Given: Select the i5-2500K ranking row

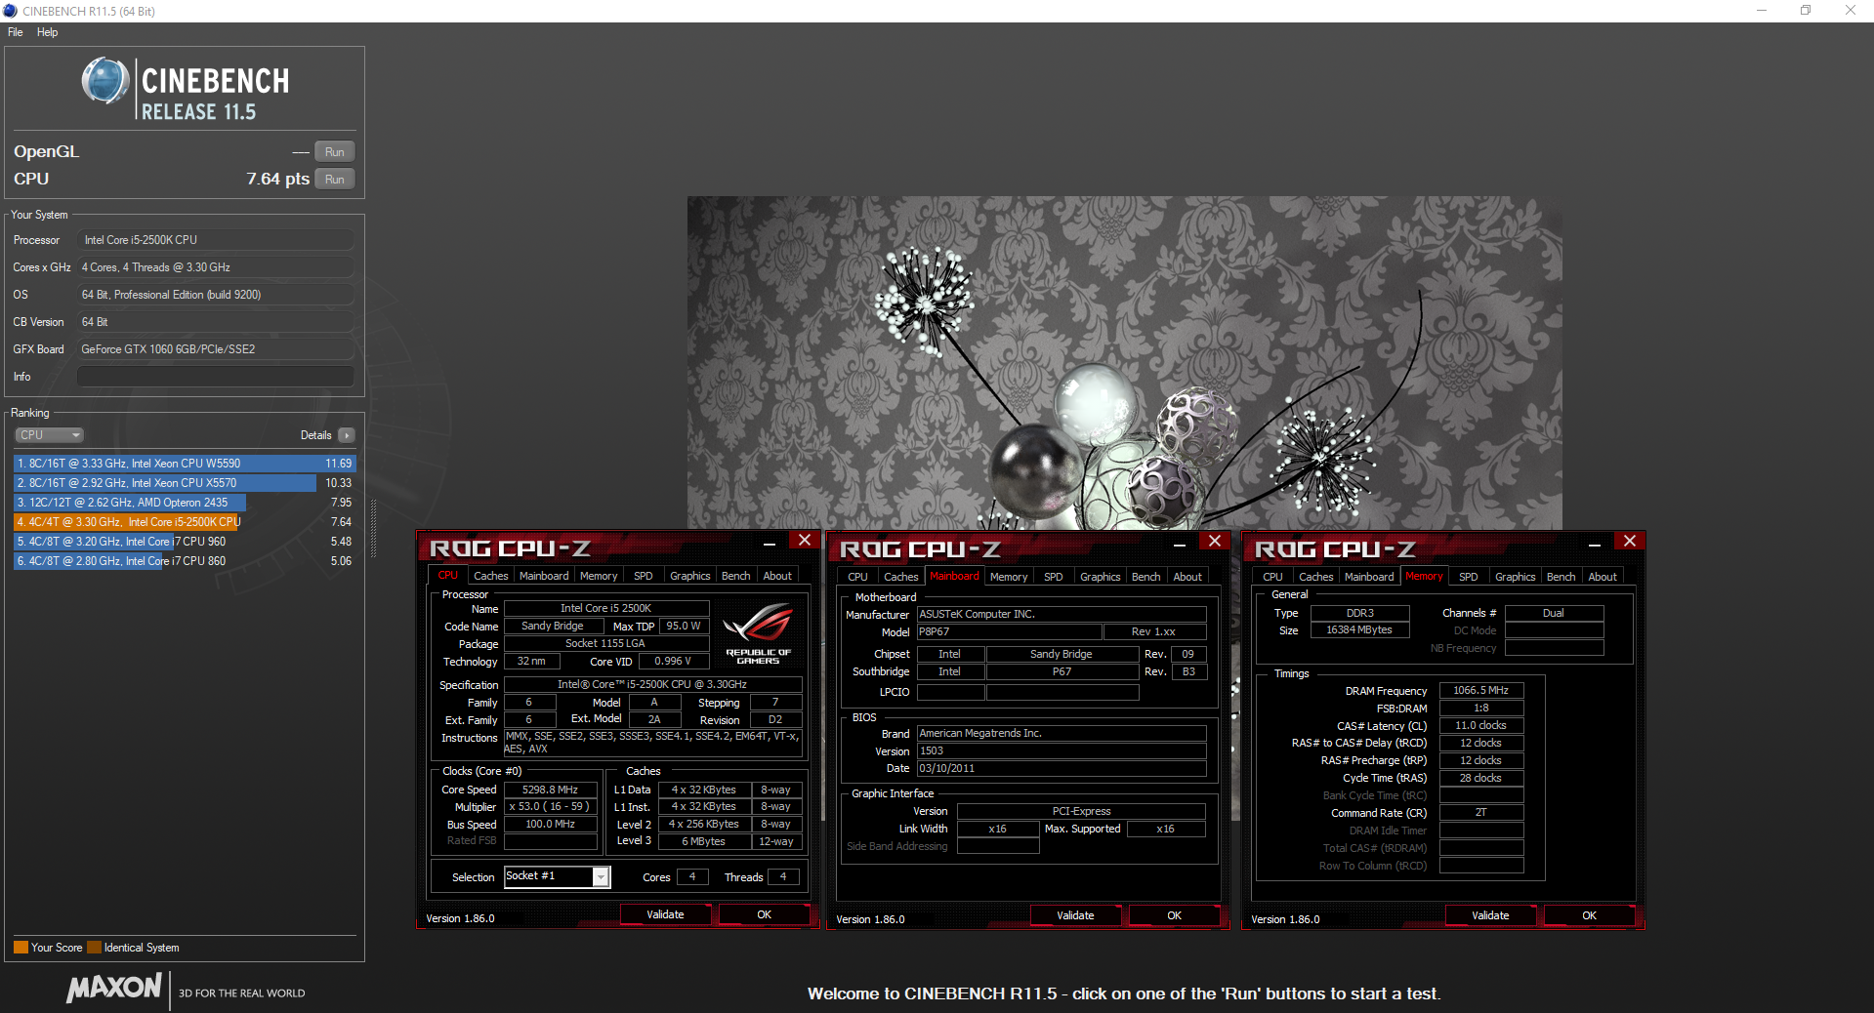Looking at the screenshot, I should coord(184,522).
